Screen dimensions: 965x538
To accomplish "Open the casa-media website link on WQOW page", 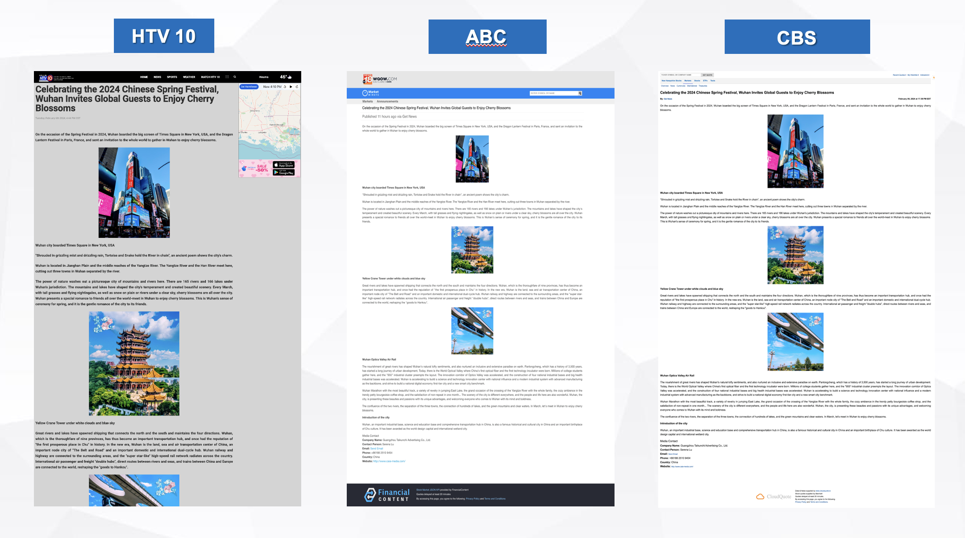I will [389, 461].
